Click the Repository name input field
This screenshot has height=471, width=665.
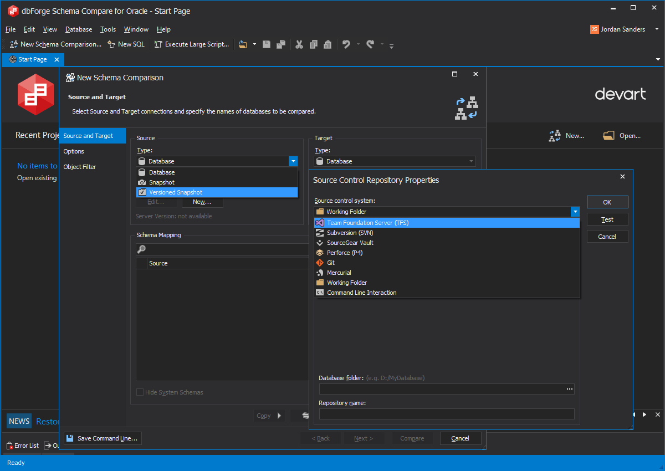coord(446,414)
